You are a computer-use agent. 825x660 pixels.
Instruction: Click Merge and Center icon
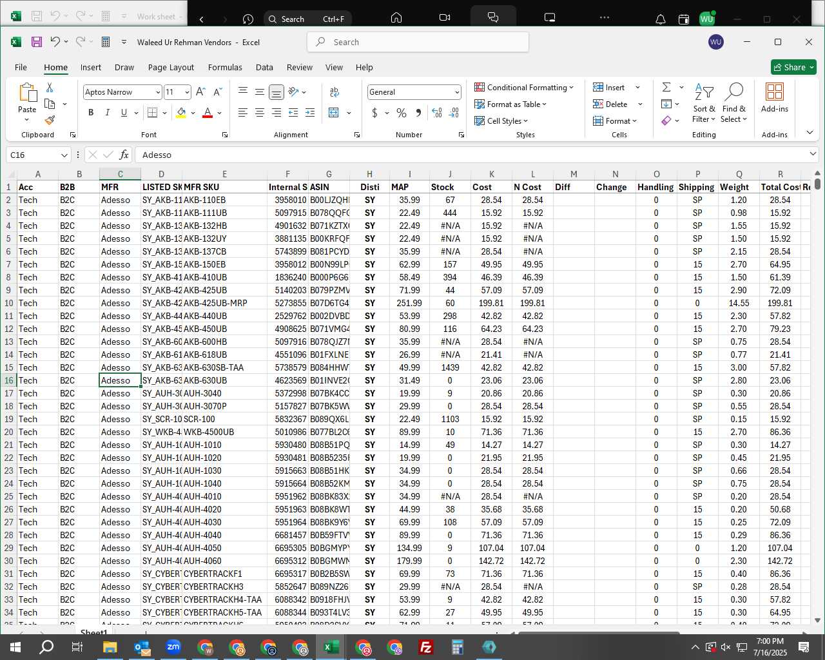(334, 113)
